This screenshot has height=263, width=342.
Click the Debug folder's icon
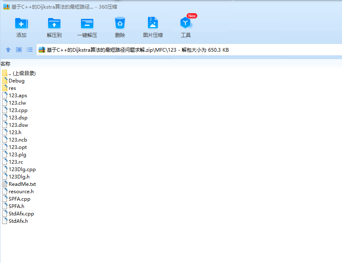tap(5, 80)
